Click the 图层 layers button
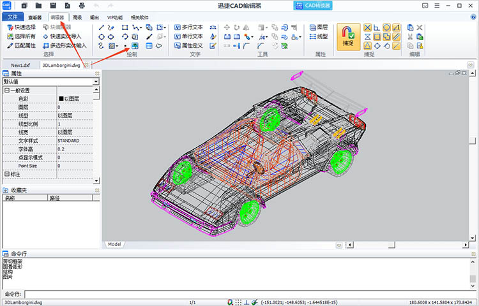Image resolution: width=479 pixels, height=306 pixels. [319, 27]
